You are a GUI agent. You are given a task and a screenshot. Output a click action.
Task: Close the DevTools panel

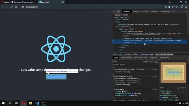point(187,11)
